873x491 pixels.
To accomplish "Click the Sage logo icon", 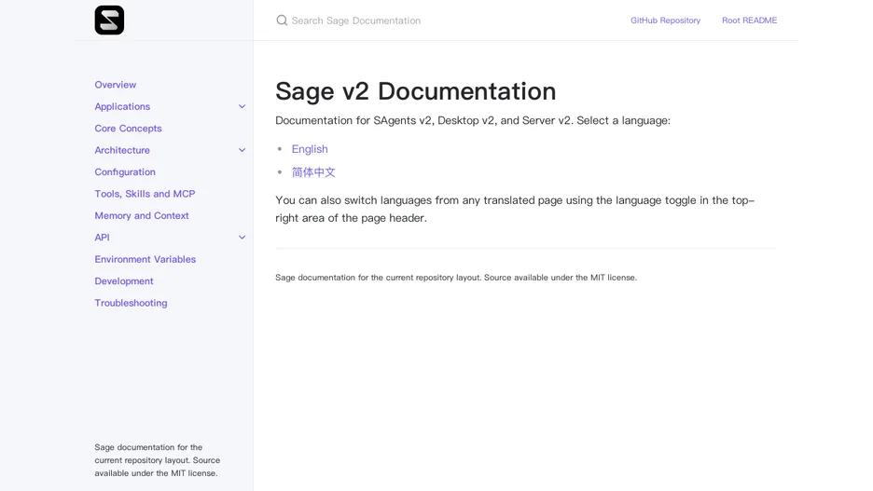I will (109, 20).
